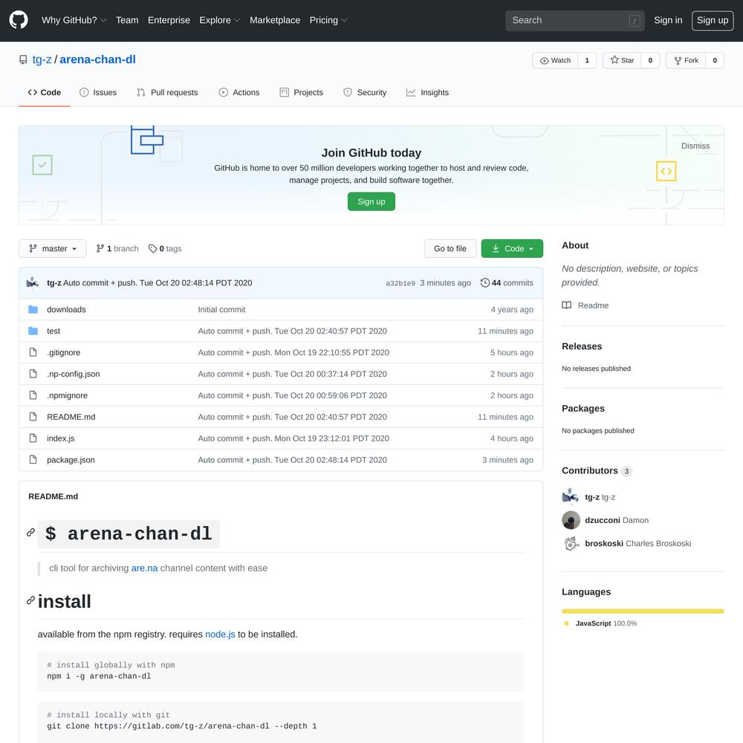Open the Releases section heading

[582, 346]
